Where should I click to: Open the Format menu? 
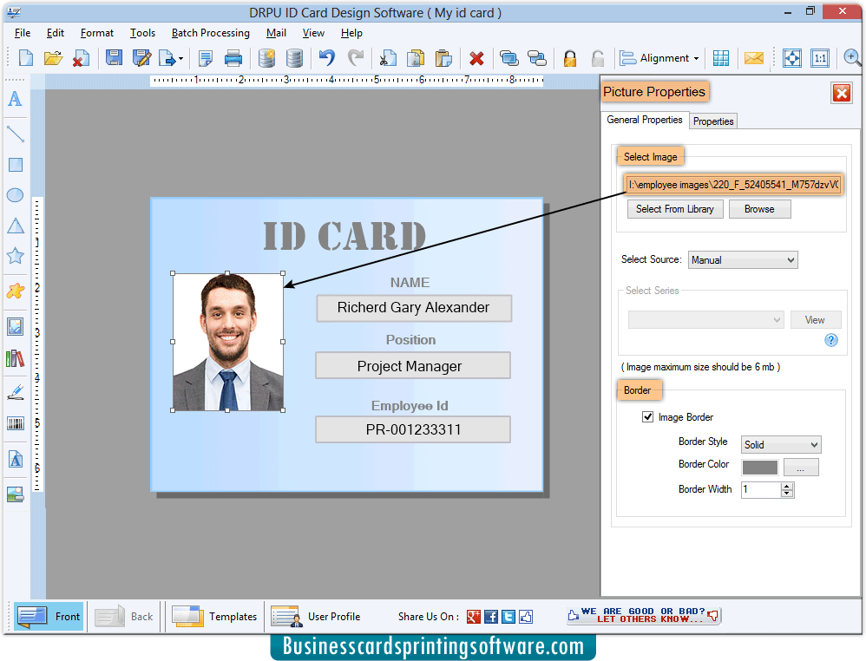[x=97, y=33]
